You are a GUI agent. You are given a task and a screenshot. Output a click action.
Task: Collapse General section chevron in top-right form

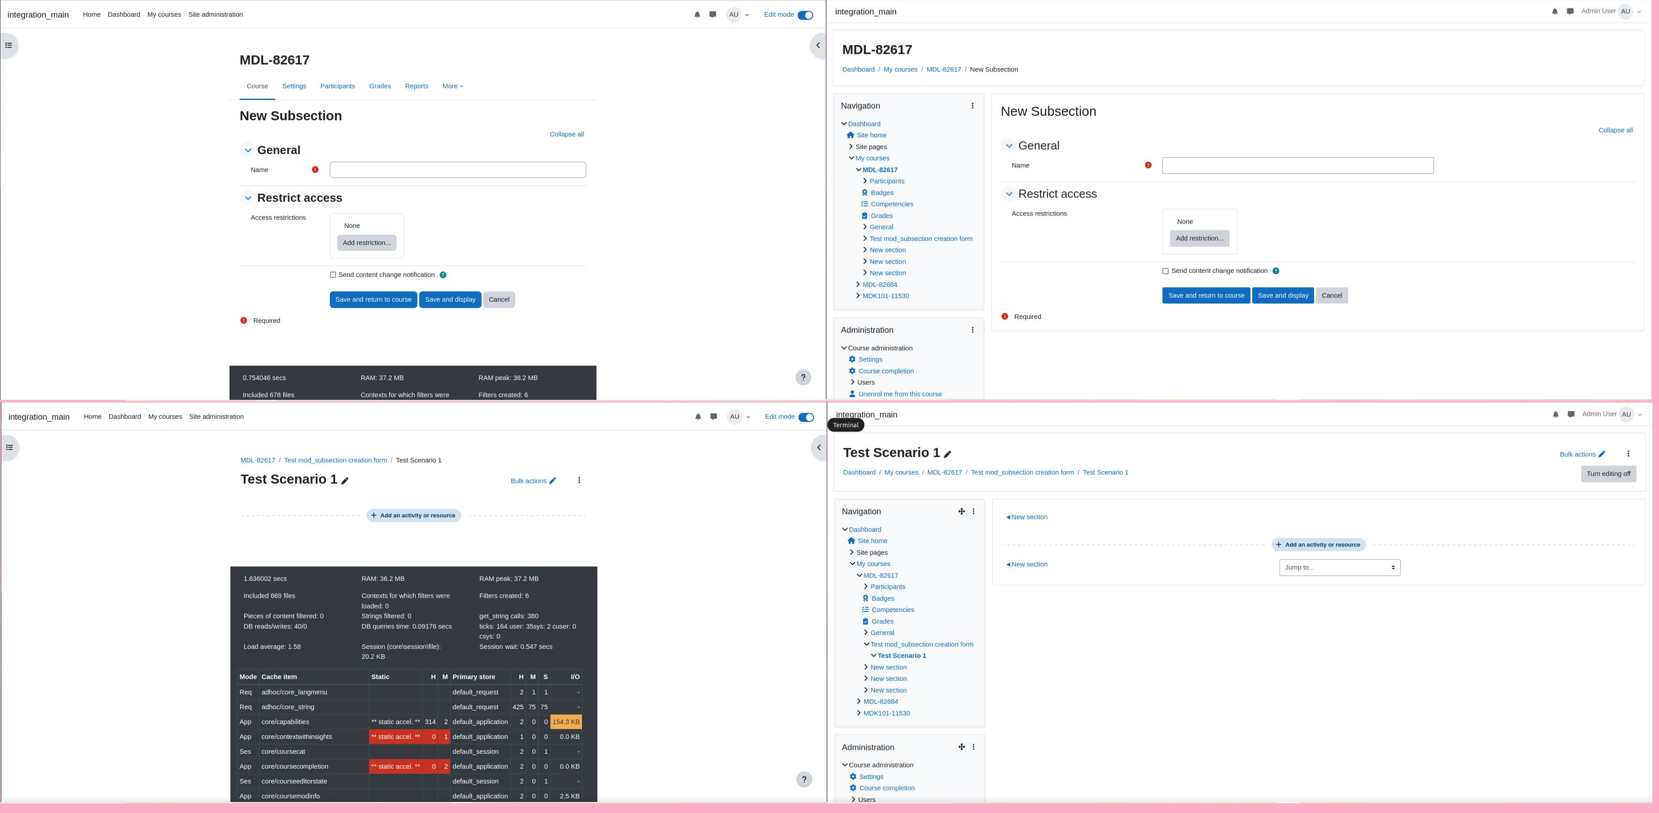click(1009, 146)
